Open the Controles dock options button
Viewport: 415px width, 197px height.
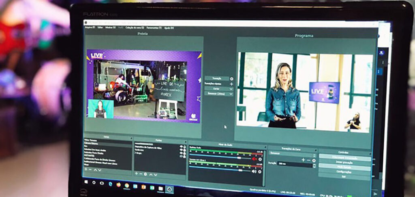pos(370,153)
